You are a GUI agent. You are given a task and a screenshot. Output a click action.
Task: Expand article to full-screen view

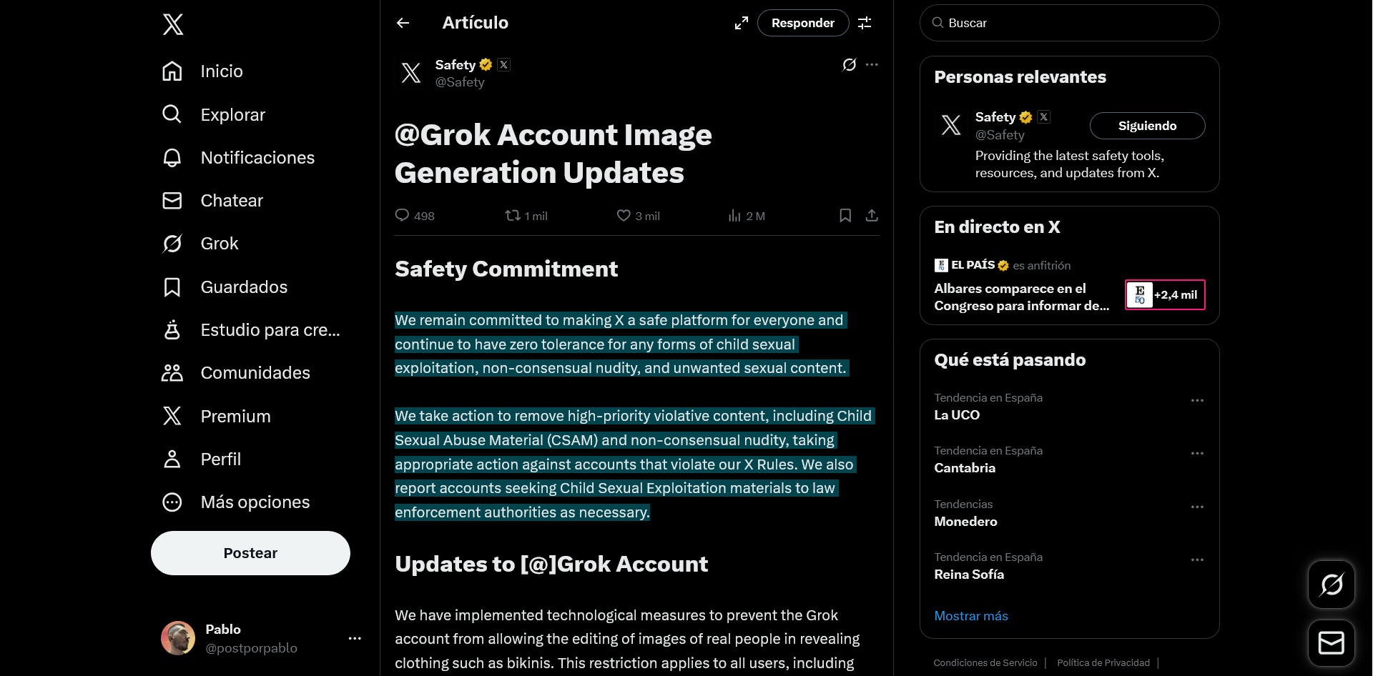[x=742, y=23]
